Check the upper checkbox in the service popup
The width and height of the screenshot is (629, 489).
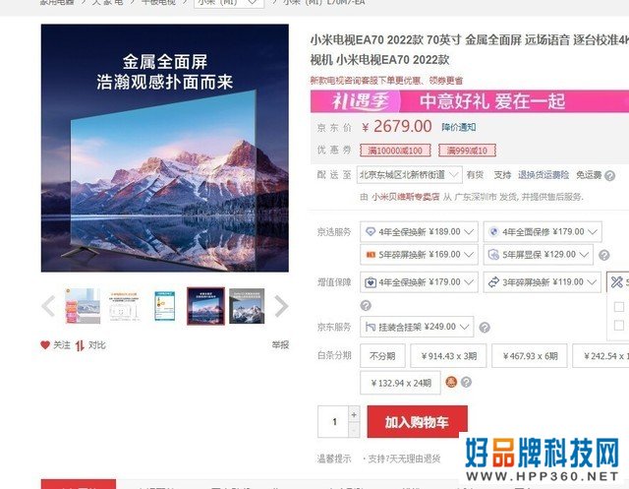coord(619,307)
